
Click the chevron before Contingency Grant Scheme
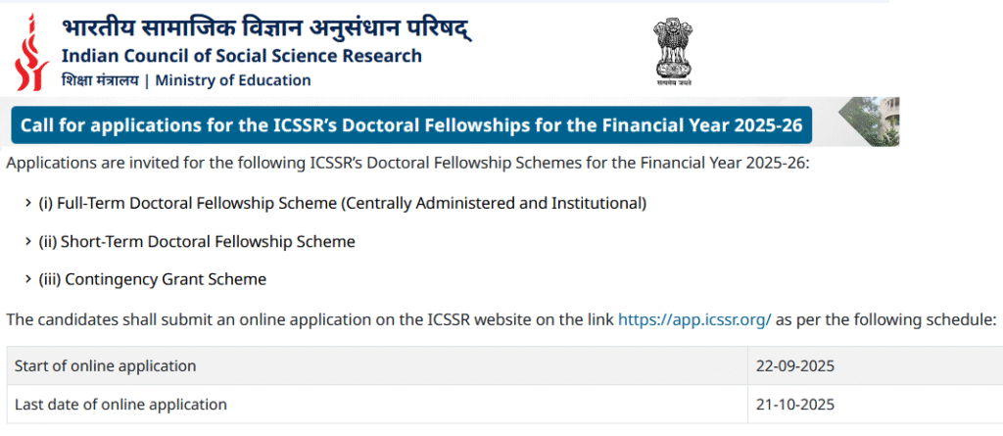coord(27,280)
